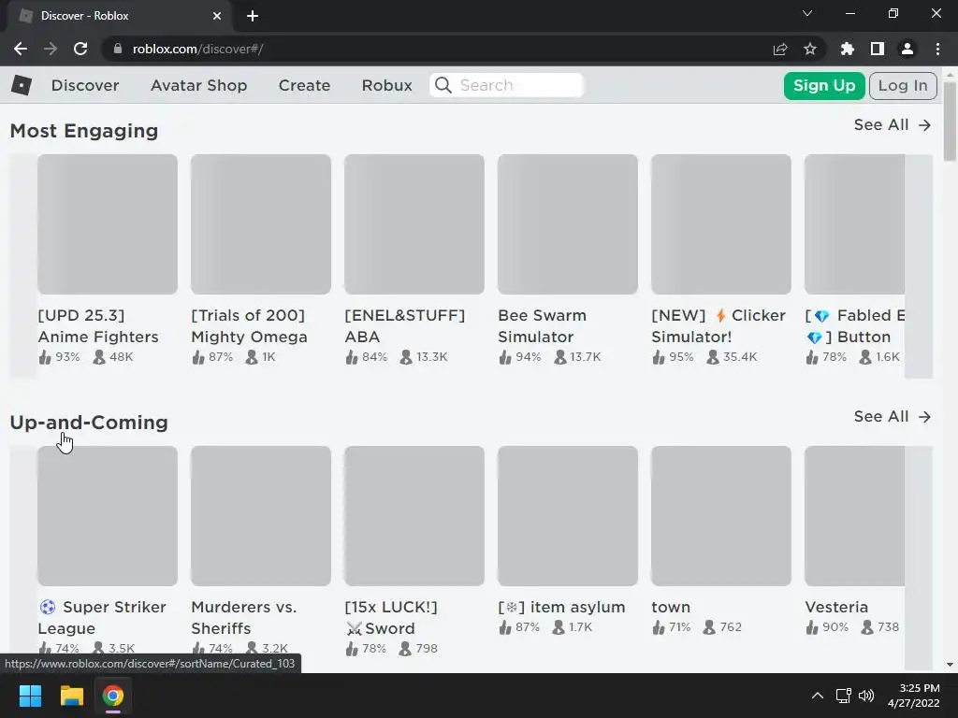Open Murderers vs. Sheriffs thumbnail
Image resolution: width=958 pixels, height=718 pixels.
[261, 516]
